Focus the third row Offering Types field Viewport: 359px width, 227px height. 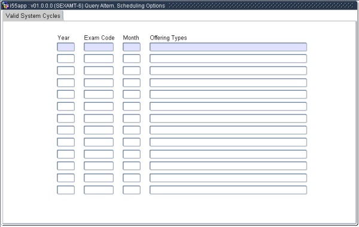[229, 70]
